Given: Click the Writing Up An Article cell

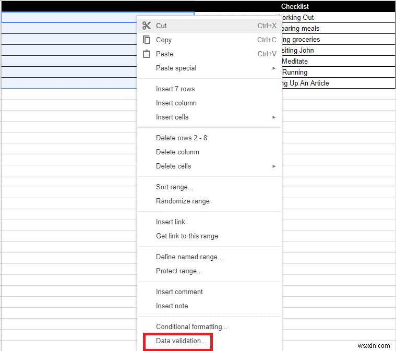Looking at the screenshot, I should (x=339, y=83).
